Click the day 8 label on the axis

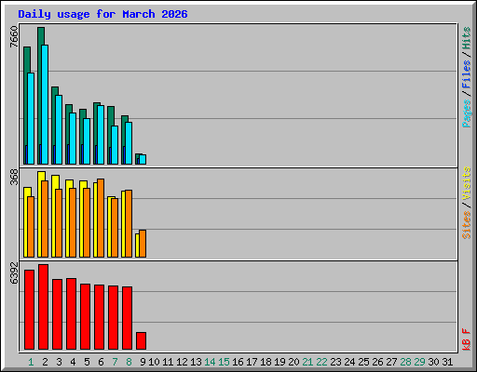click(129, 362)
